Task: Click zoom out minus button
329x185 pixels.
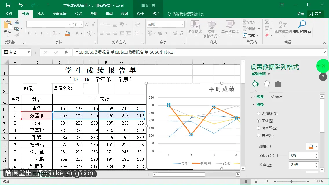Action: tap(275, 182)
